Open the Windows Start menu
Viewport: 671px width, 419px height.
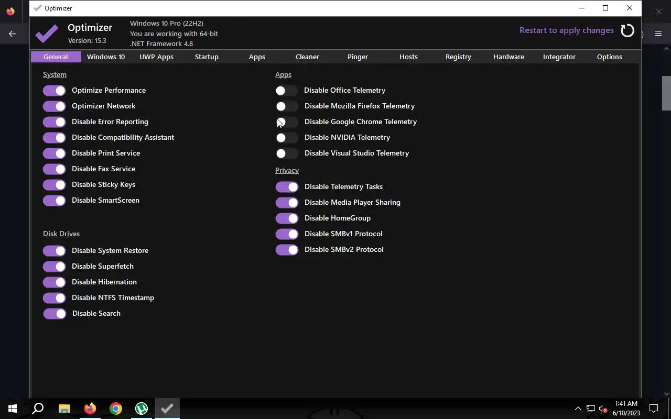coord(13,409)
